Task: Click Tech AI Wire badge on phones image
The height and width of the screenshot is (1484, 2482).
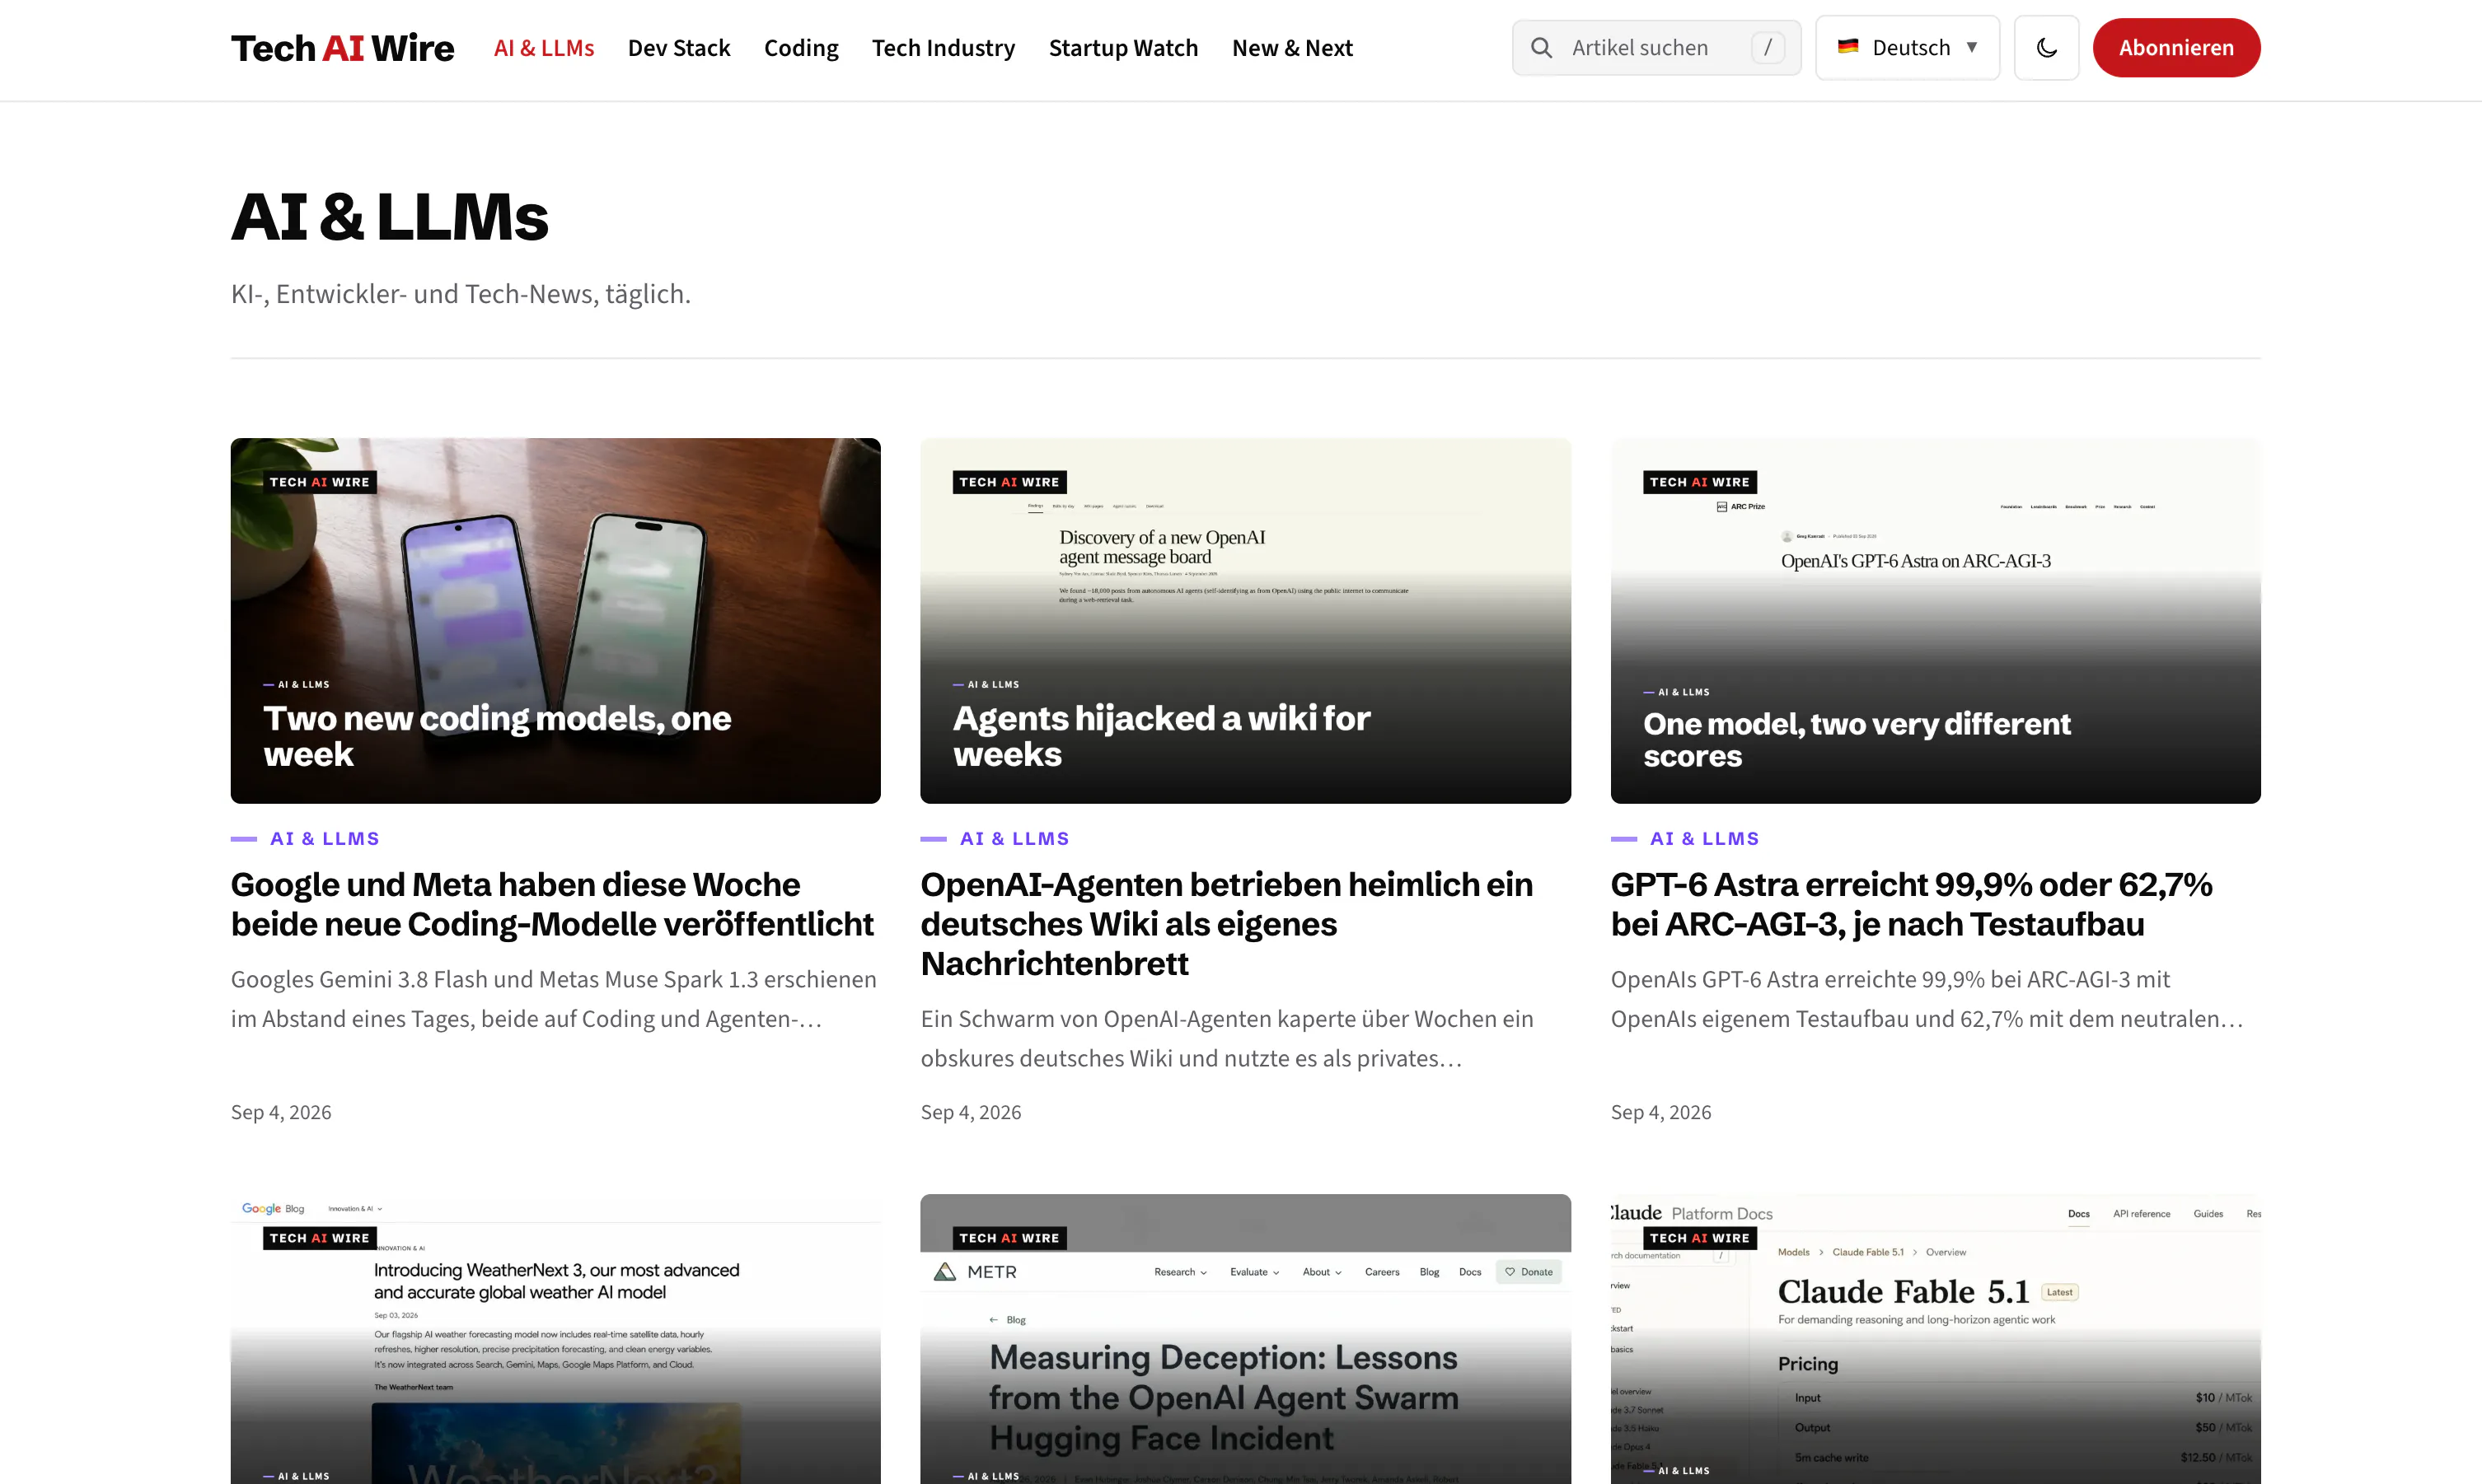Action: pyautogui.click(x=319, y=482)
